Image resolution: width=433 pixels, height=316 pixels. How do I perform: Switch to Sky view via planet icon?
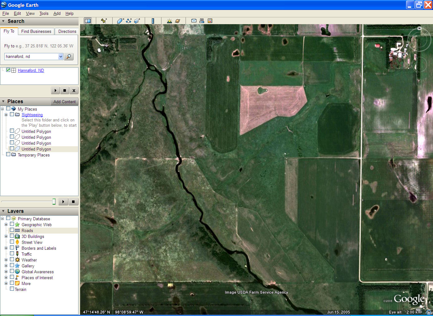click(x=178, y=21)
